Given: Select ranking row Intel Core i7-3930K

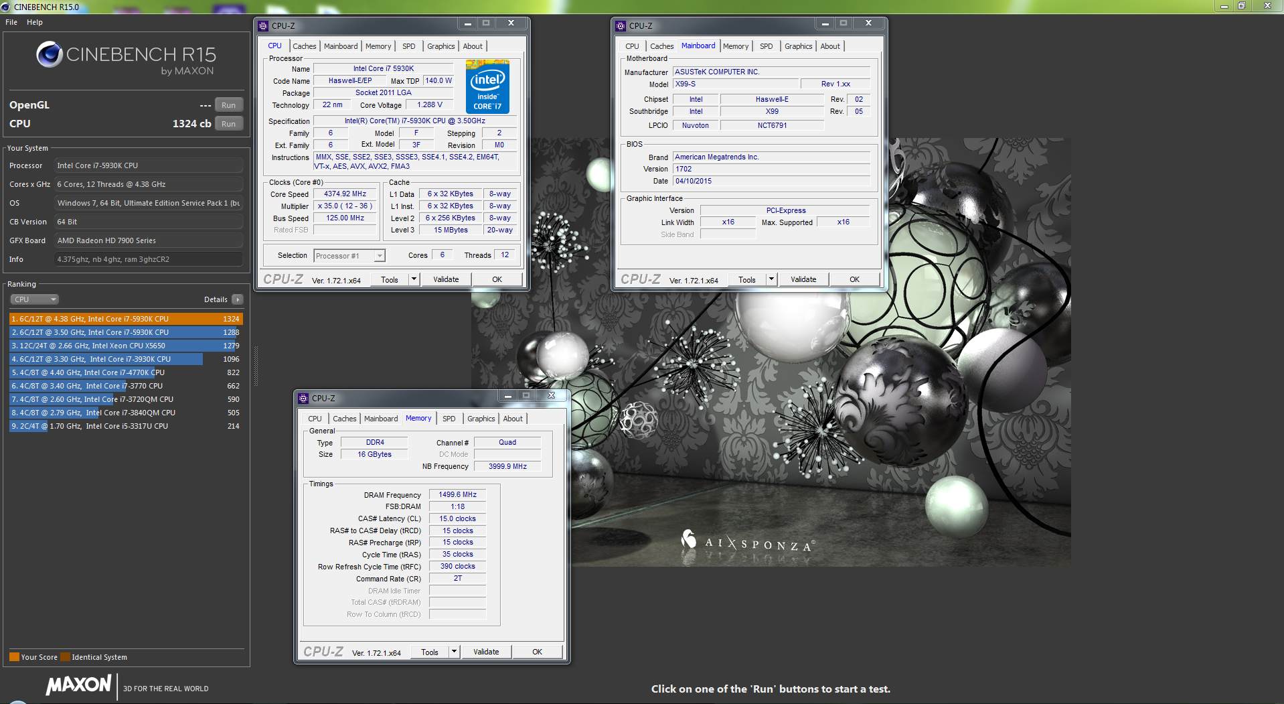Looking at the screenshot, I should 126,359.
